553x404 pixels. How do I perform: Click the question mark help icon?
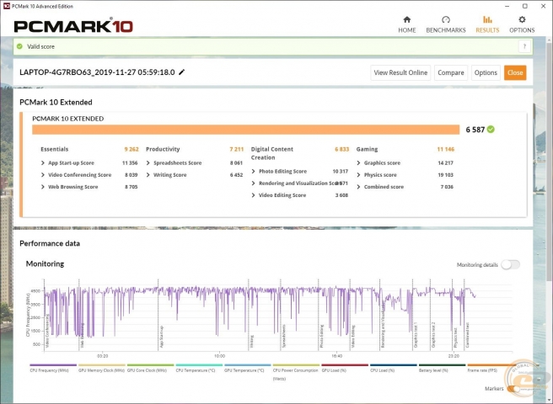524,46
